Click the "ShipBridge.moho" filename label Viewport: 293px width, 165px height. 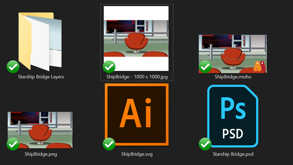pyautogui.click(x=233, y=77)
